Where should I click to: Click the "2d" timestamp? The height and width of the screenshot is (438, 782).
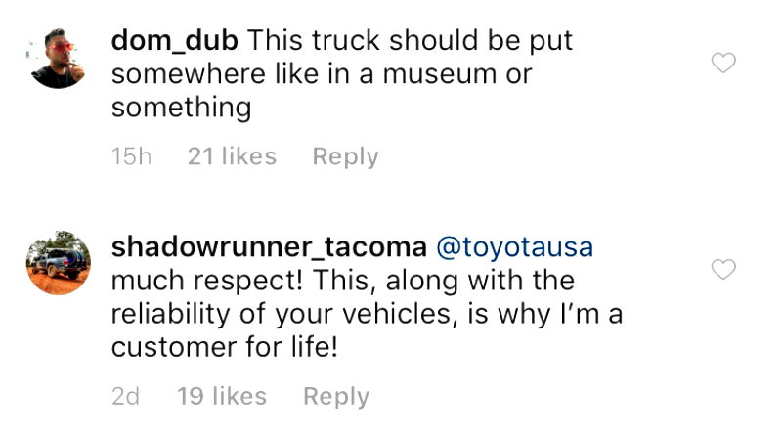[126, 396]
